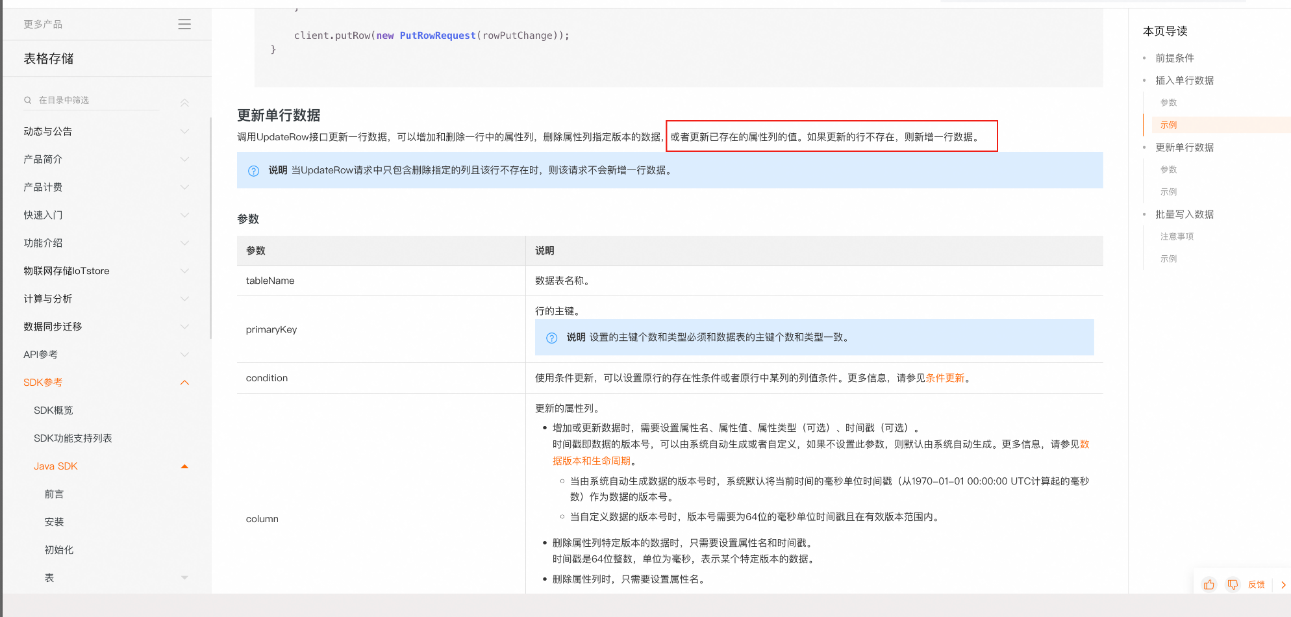Open the 安装 page
This screenshot has width=1291, height=617.
tap(54, 522)
